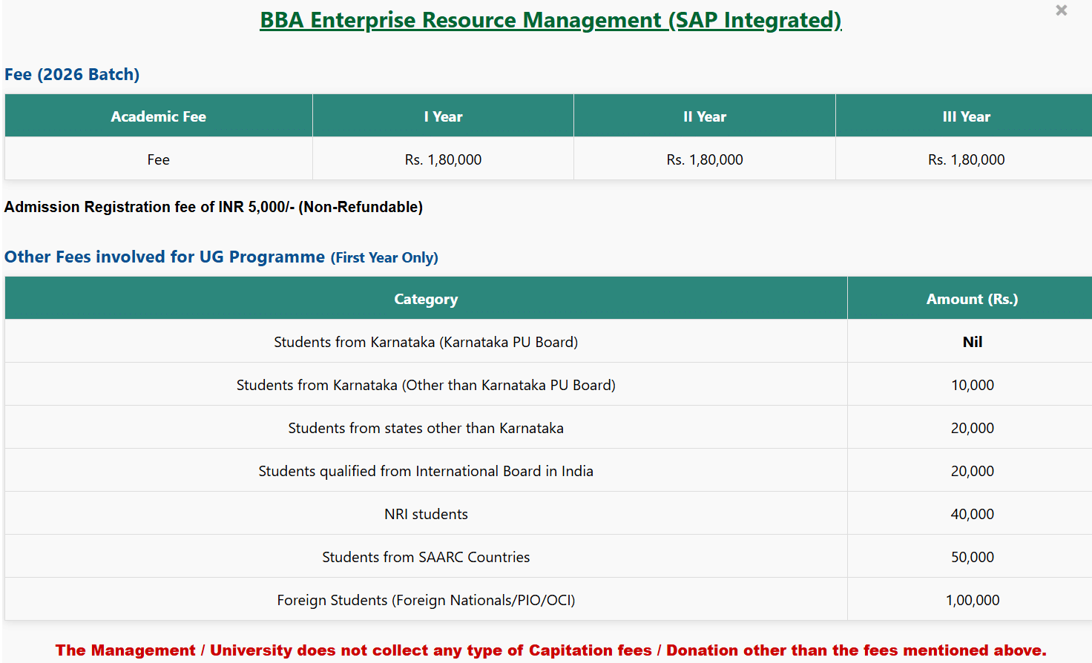This screenshot has width=1092, height=663.
Task: Click the Admission Registration fee notice text
Action: point(214,207)
